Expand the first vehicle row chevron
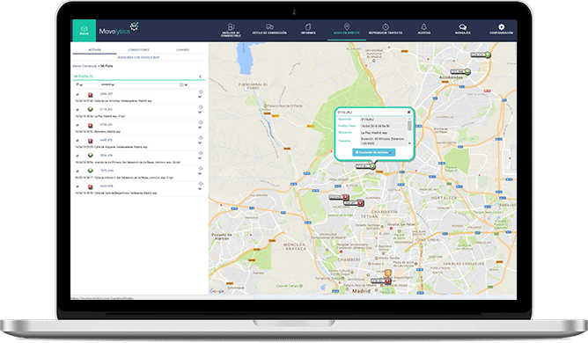 pyautogui.click(x=200, y=97)
